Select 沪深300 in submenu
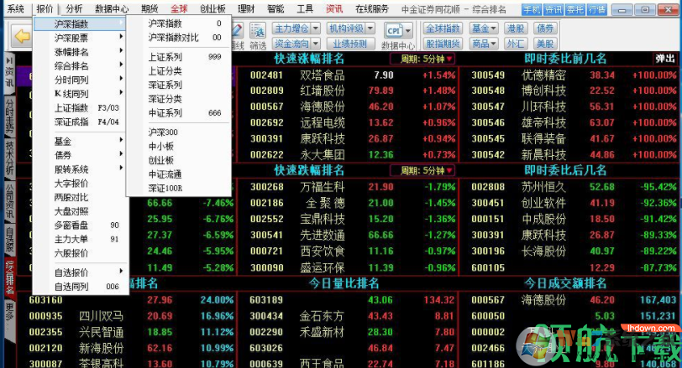This screenshot has height=368, width=682. tap(179, 132)
